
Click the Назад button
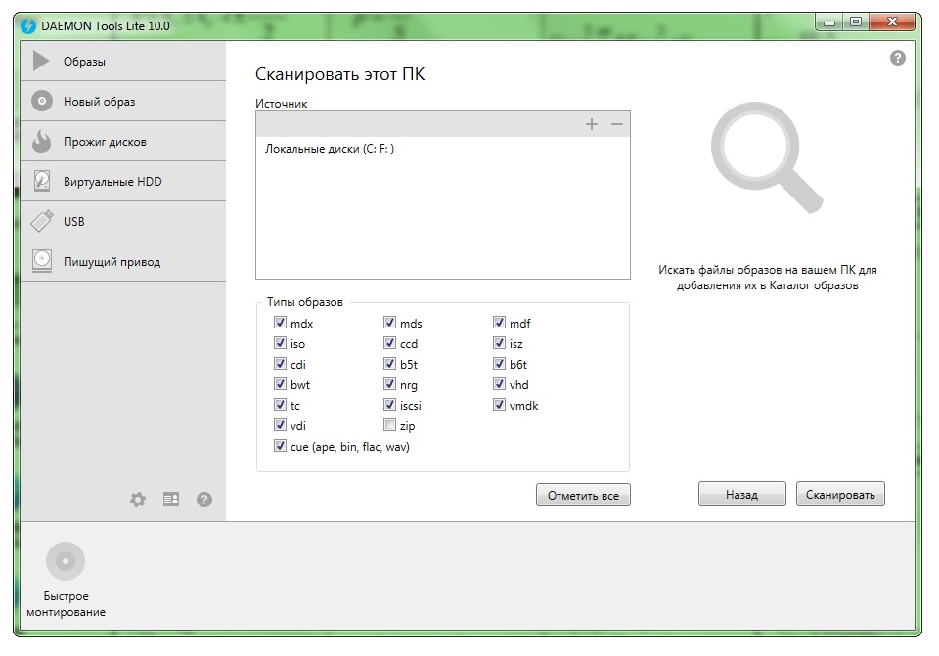(x=741, y=495)
